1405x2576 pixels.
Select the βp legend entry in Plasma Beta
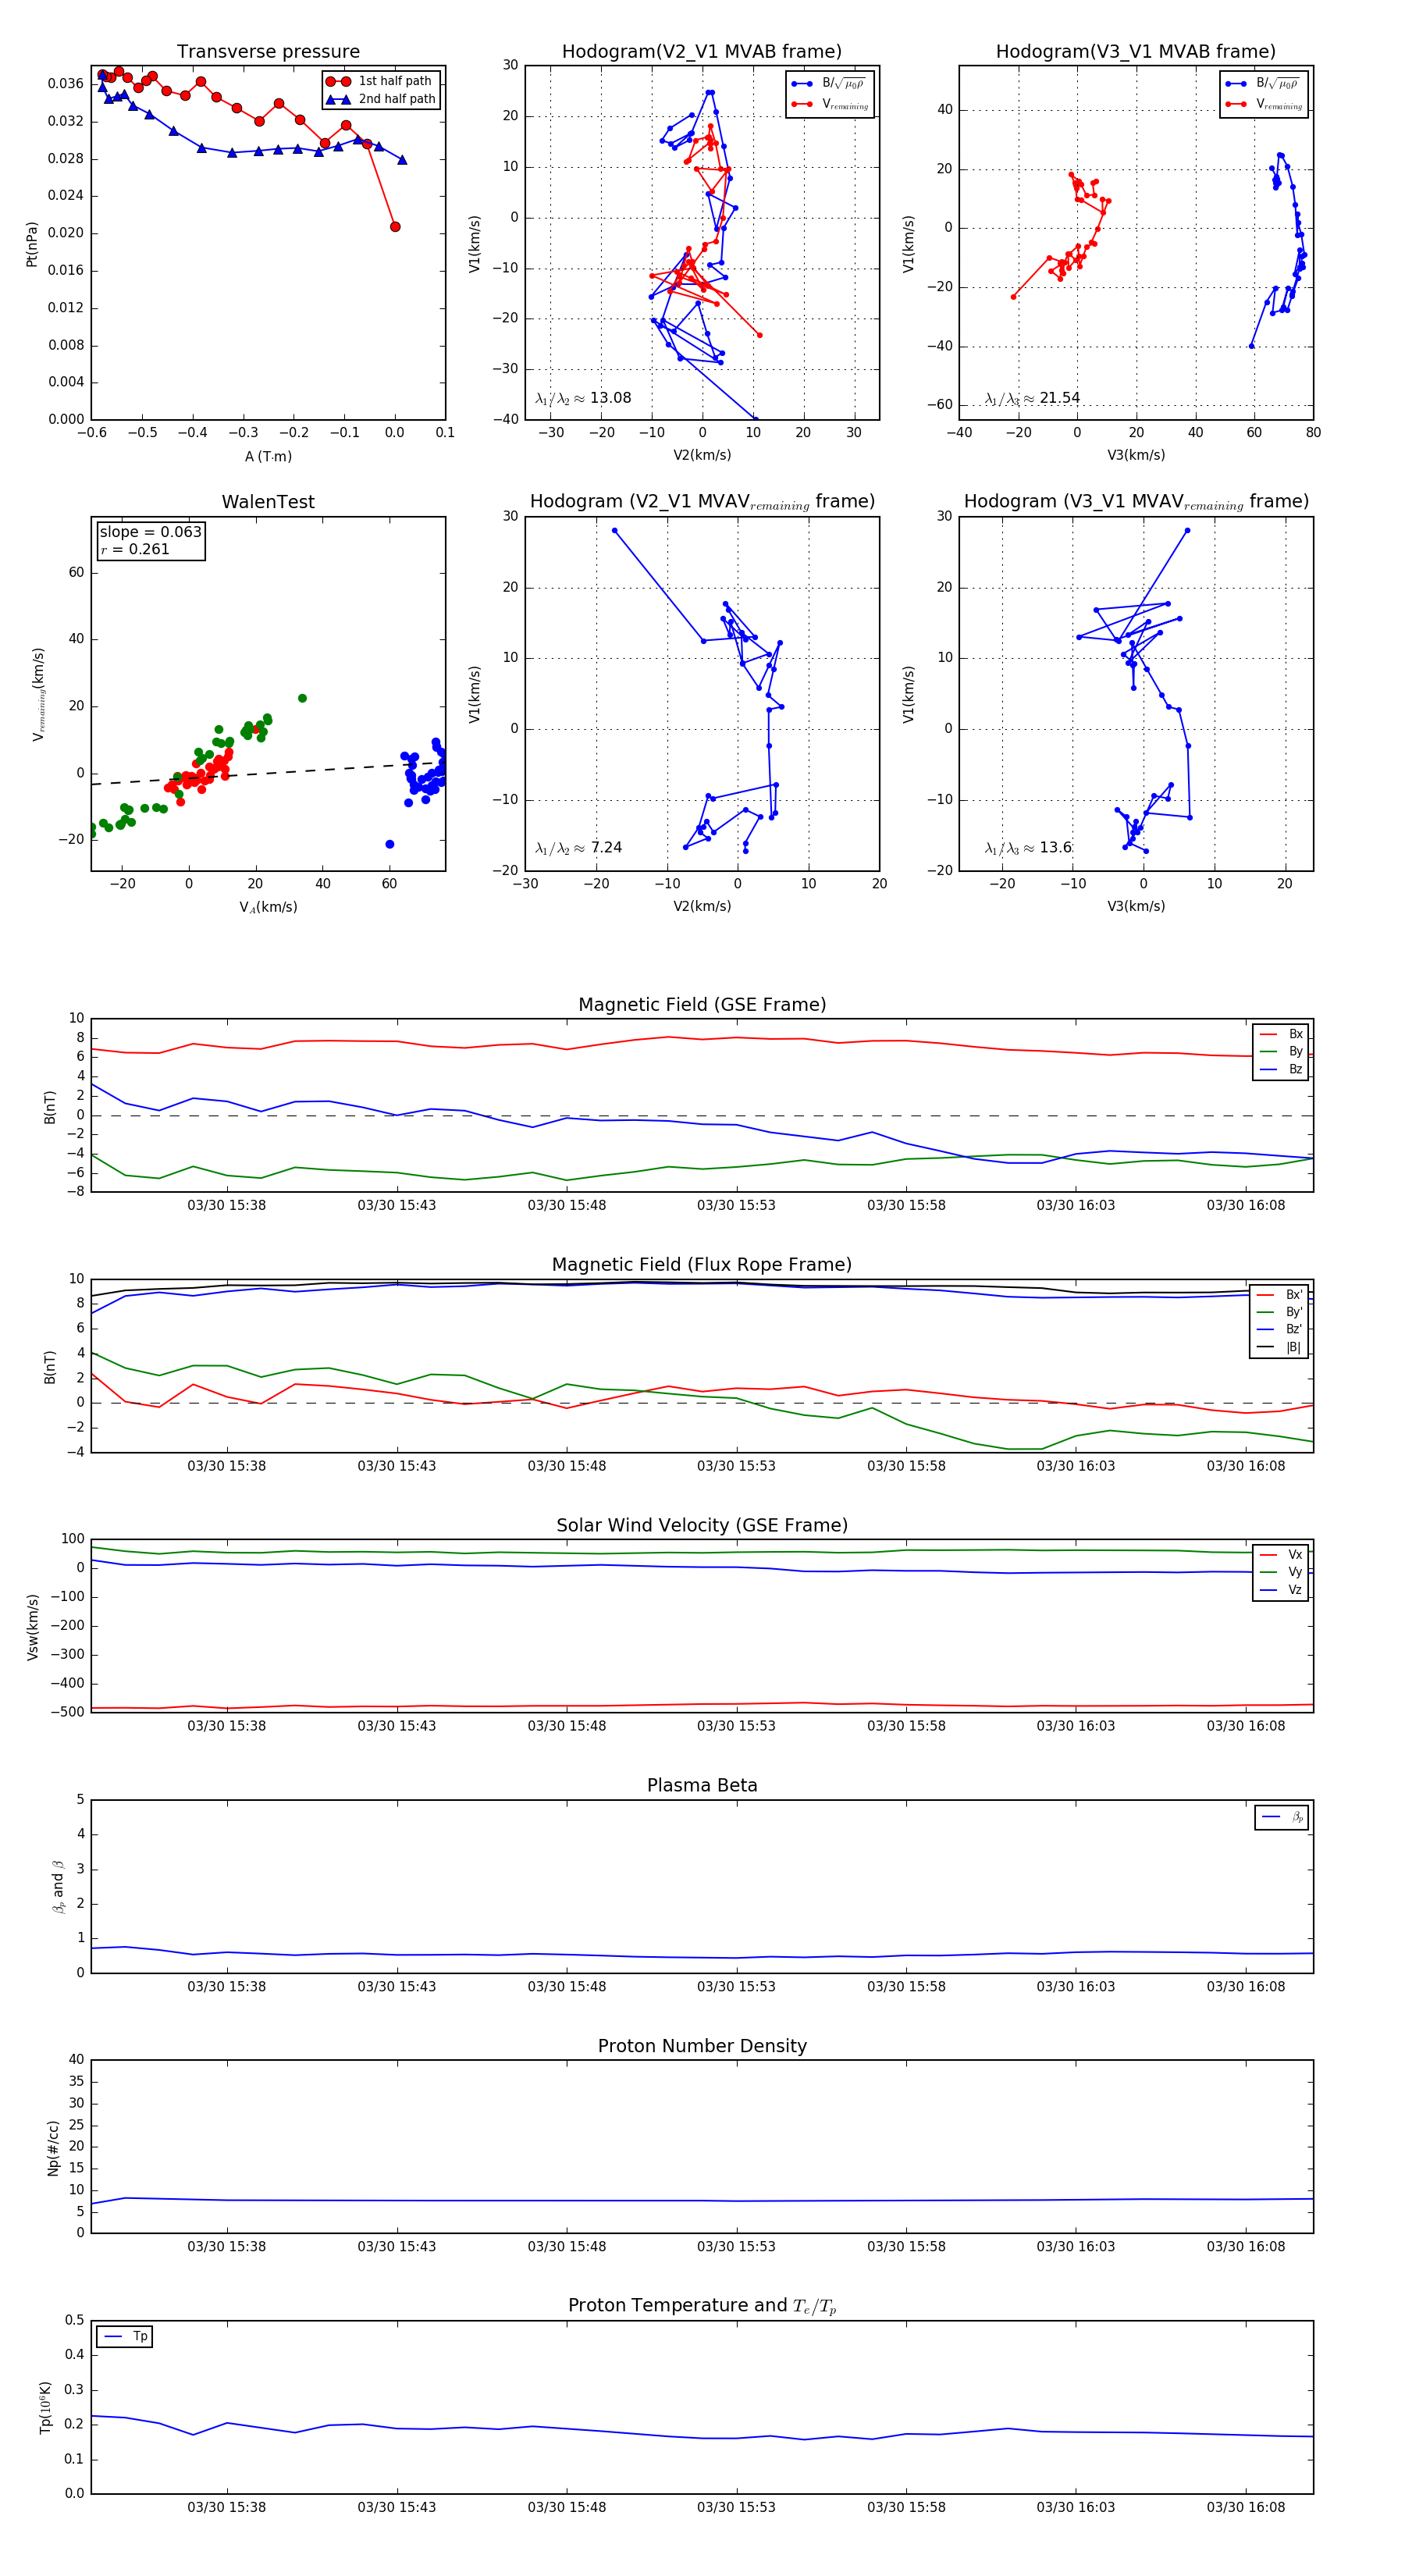click(1283, 1817)
